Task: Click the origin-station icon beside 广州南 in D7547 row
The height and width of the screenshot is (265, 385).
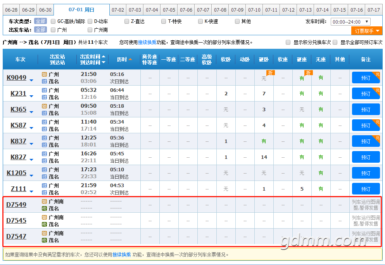Action: tap(44, 233)
